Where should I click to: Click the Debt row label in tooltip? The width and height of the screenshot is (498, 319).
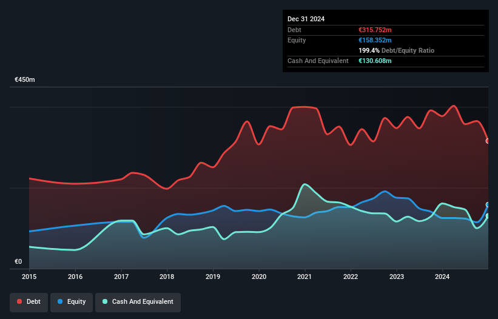click(x=294, y=30)
